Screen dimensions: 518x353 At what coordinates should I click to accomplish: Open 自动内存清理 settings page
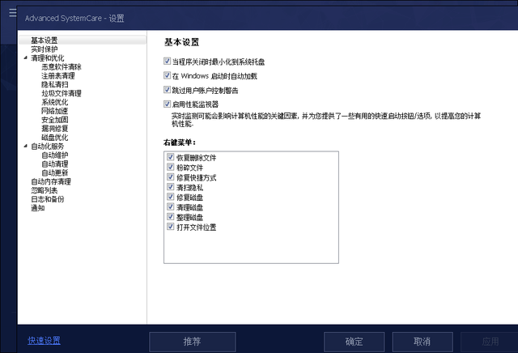(51, 181)
